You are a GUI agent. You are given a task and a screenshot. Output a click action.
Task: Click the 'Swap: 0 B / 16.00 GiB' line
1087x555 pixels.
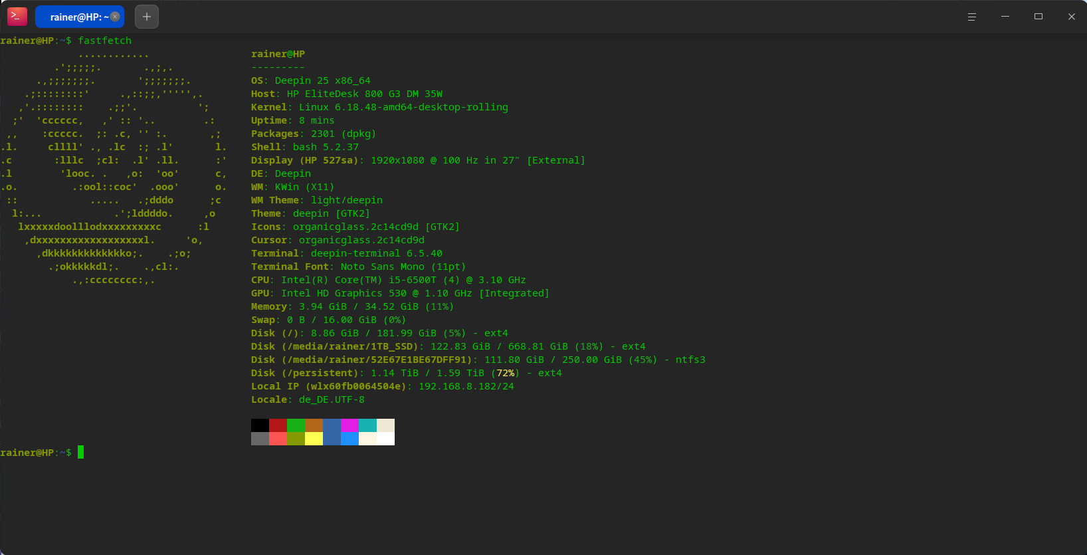329,320
